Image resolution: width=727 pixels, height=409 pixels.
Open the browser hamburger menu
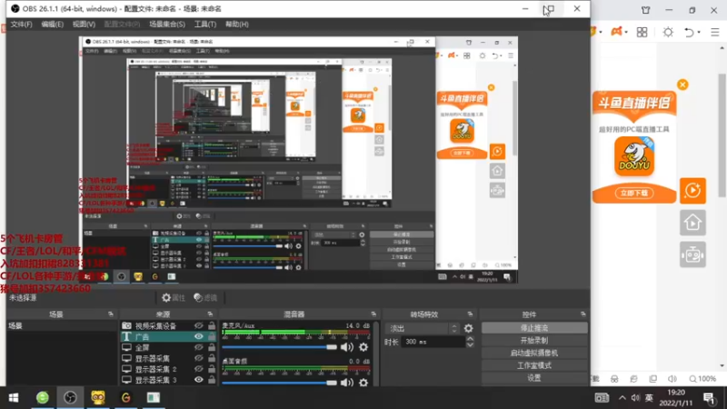pos(715,32)
